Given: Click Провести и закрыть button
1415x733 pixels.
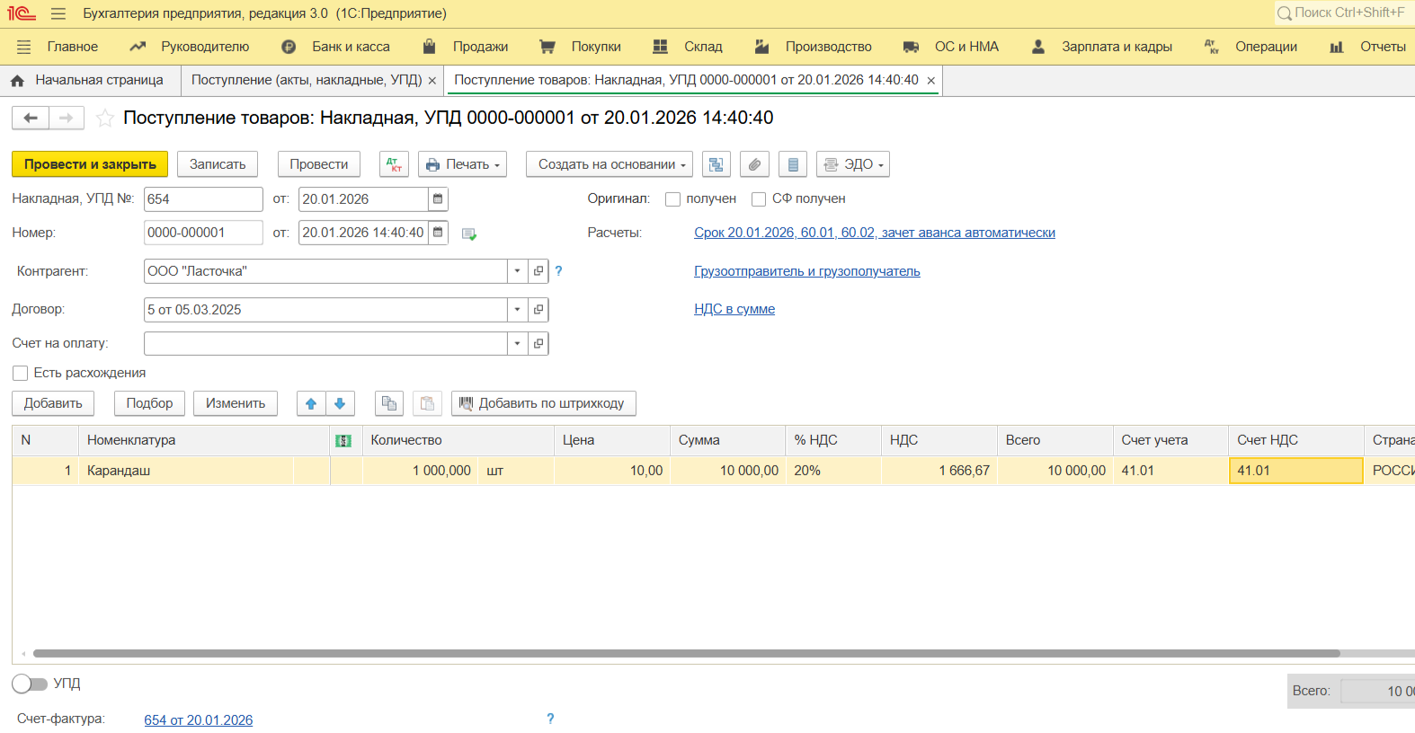Looking at the screenshot, I should (x=90, y=164).
